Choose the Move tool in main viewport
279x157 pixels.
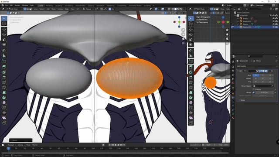coord(4,29)
